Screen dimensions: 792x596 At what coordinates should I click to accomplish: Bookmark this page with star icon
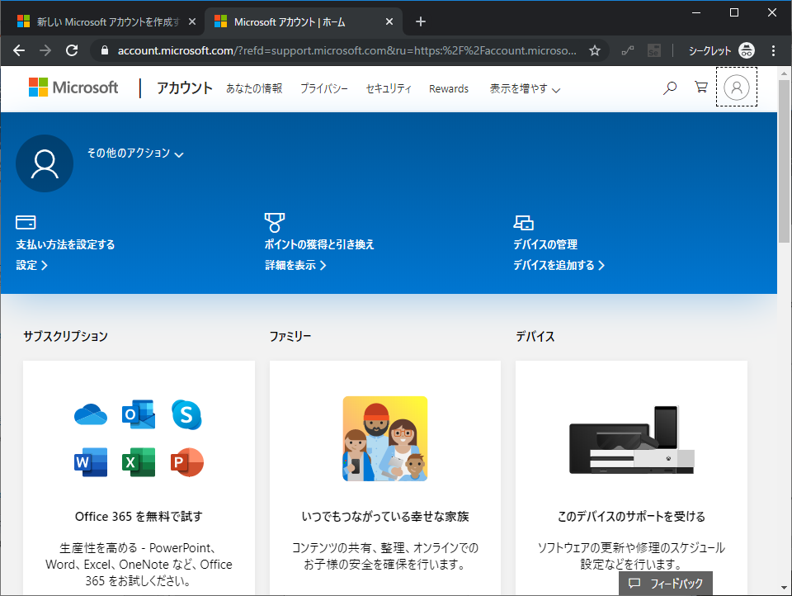click(595, 50)
